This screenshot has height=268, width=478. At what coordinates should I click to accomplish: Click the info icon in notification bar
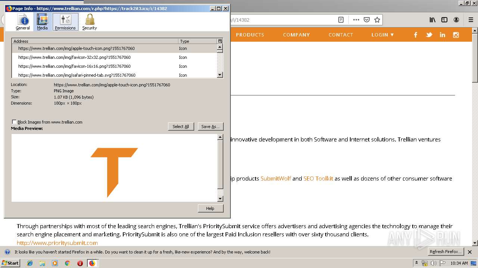(7, 252)
